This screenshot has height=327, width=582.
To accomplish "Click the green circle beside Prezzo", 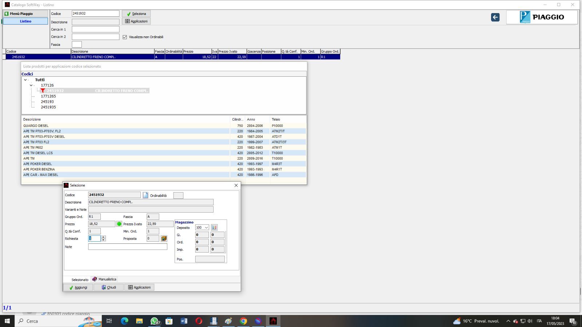I will [119, 224].
